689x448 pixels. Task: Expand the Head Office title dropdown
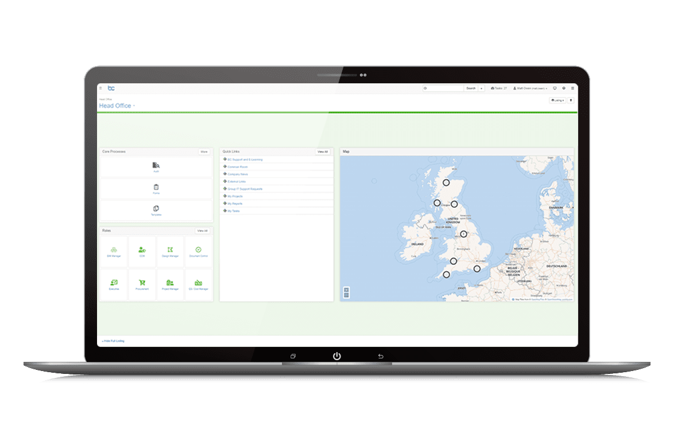click(x=134, y=106)
